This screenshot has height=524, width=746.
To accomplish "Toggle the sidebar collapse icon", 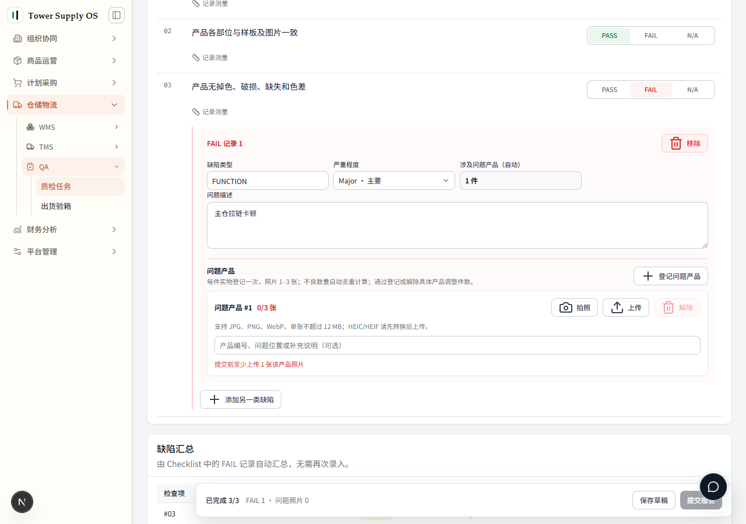I will coord(117,15).
